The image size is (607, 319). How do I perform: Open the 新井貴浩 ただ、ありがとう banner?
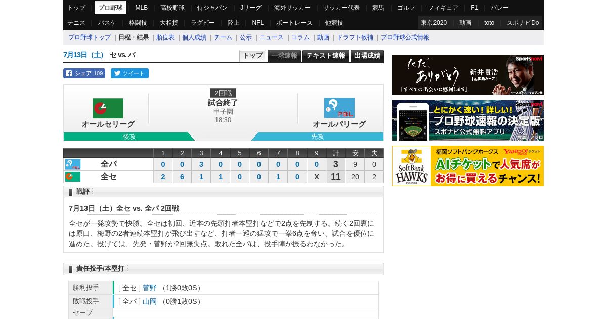[x=468, y=75]
